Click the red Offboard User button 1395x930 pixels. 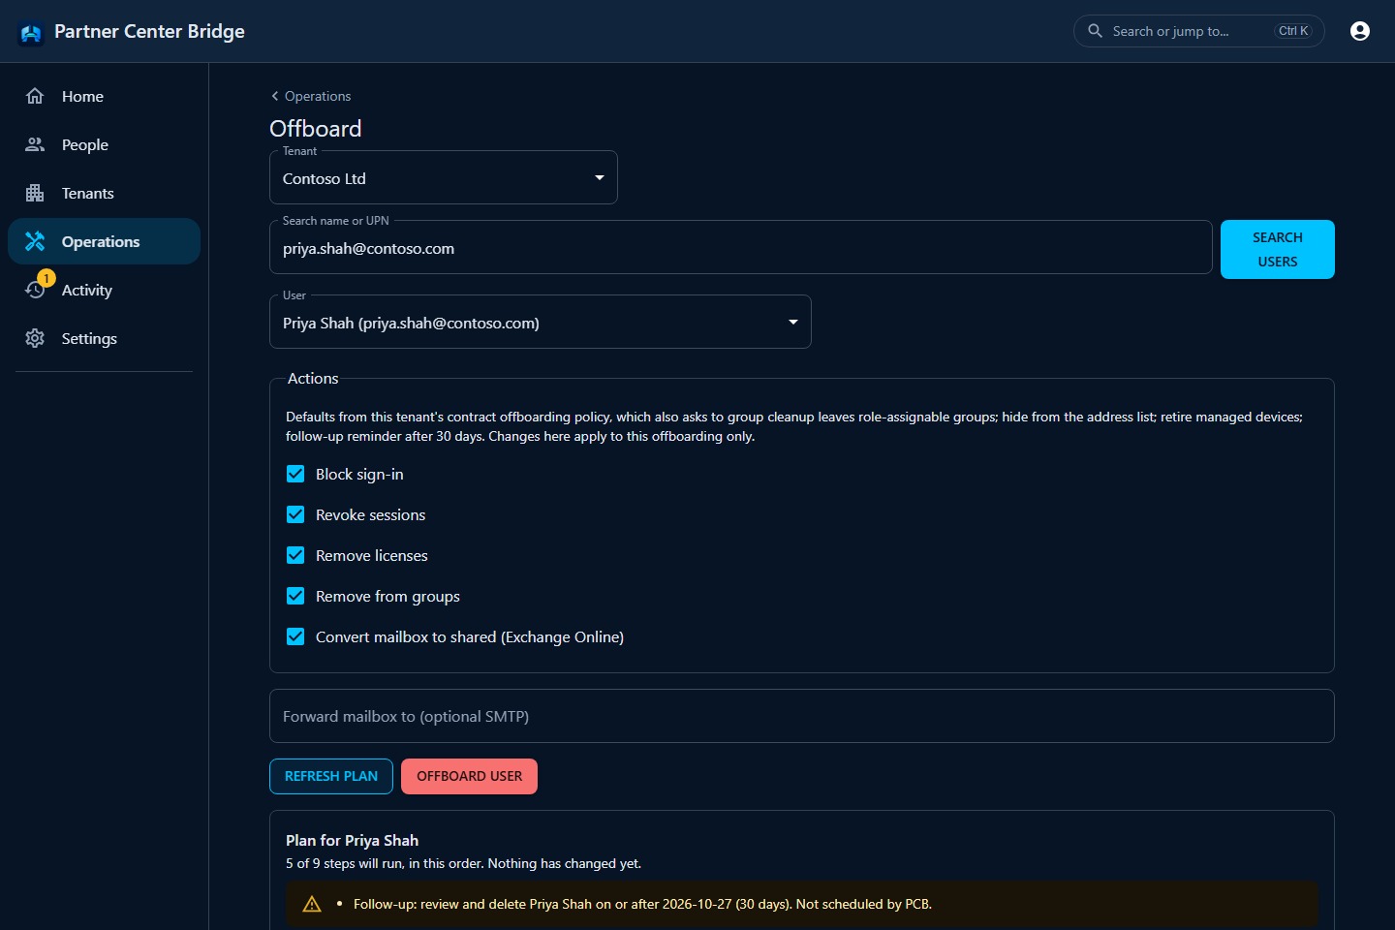point(469,776)
